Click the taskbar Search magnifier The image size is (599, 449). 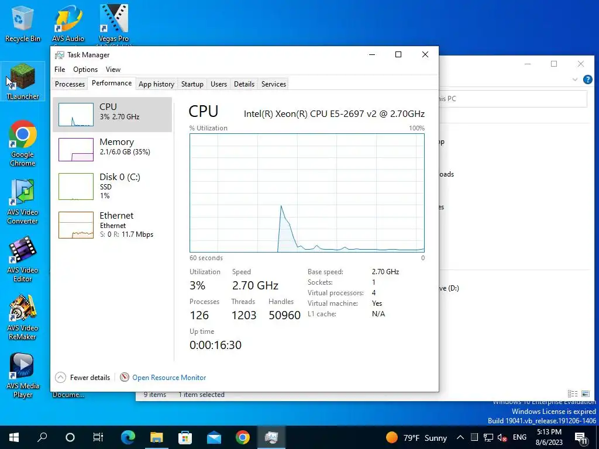point(42,437)
